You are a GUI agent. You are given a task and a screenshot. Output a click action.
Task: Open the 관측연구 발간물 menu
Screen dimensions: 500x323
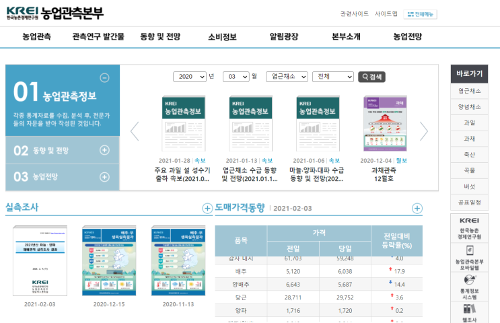point(98,36)
